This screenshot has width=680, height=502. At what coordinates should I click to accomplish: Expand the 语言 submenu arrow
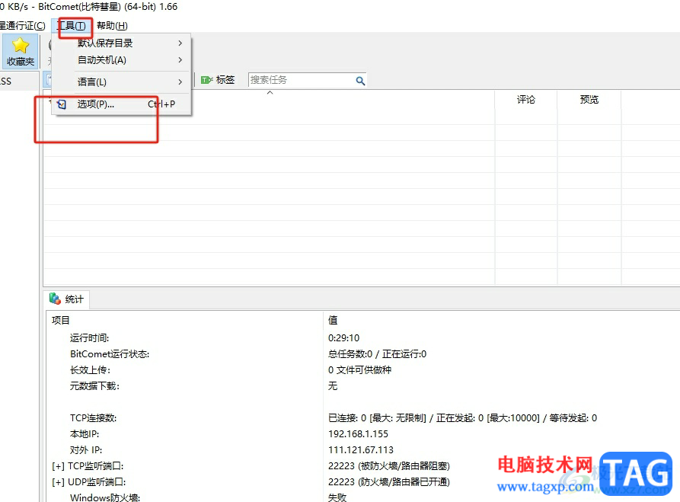pyautogui.click(x=180, y=82)
